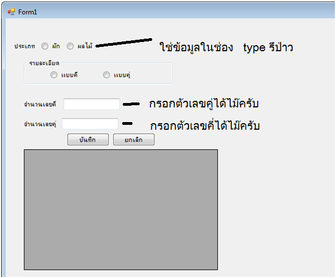Click the จำนวนเลขคี่ label text
Viewport: 336px width, 278px height.
coord(40,104)
